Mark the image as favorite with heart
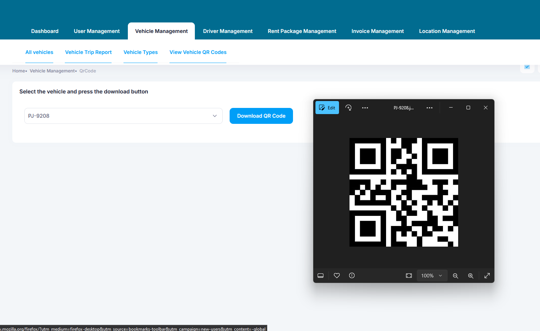540x331 pixels. tap(337, 276)
